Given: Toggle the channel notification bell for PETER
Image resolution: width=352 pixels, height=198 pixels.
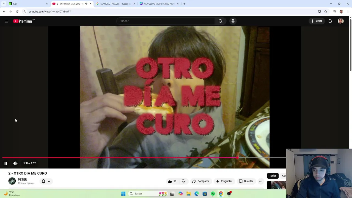Looking at the screenshot, I should pyautogui.click(x=43, y=181).
